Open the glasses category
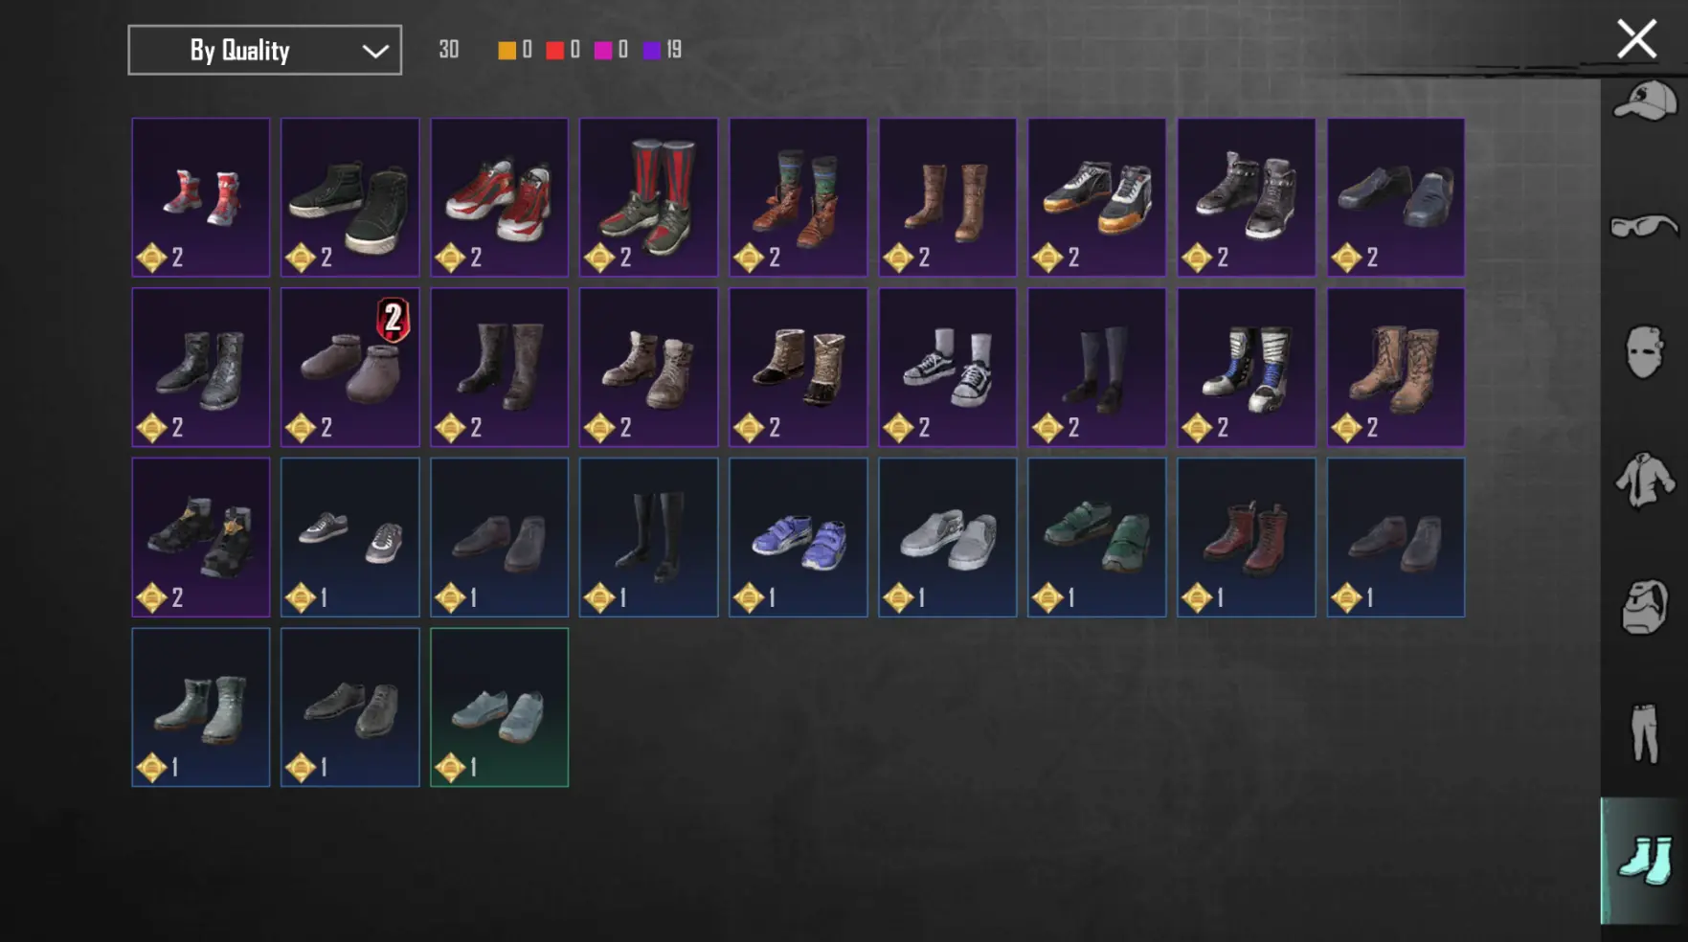 [x=1645, y=227]
